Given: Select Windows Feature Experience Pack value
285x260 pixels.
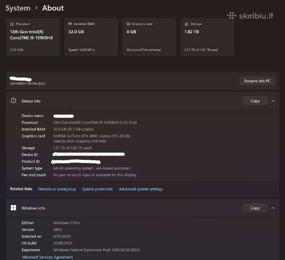Looking at the screenshot, I should click(x=97, y=250).
